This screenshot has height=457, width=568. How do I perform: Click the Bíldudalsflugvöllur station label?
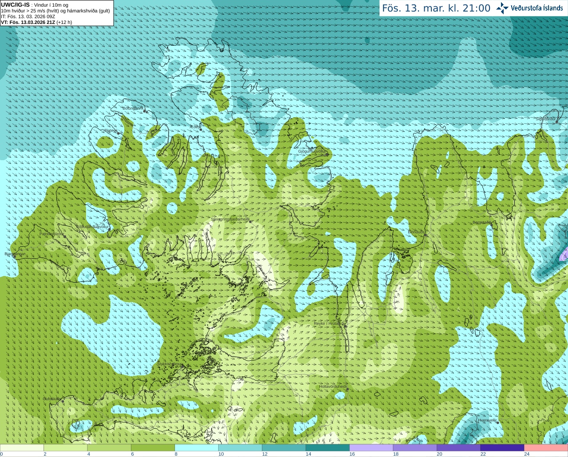[92, 226]
